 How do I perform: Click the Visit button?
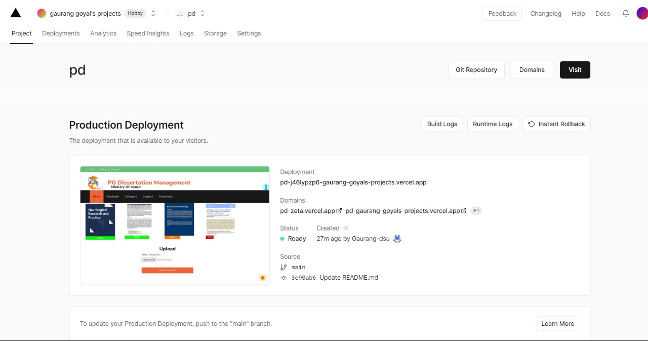point(575,69)
